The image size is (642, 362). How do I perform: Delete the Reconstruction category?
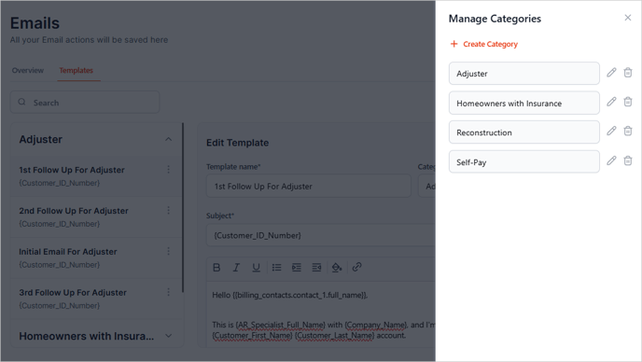click(x=628, y=131)
